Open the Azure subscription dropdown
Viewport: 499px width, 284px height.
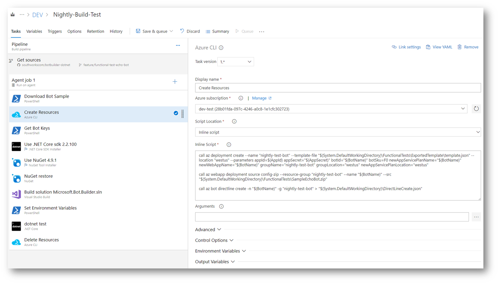click(x=331, y=109)
